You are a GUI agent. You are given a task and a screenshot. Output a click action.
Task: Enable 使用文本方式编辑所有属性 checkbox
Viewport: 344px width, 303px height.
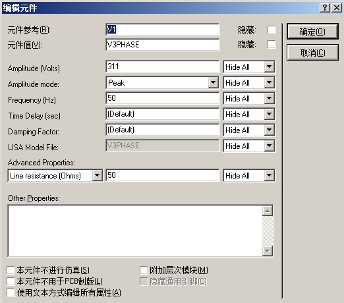click(11, 292)
